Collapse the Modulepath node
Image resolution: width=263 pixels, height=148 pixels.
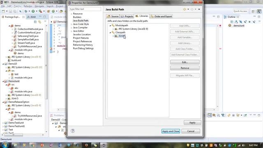pyautogui.click(x=110, y=25)
